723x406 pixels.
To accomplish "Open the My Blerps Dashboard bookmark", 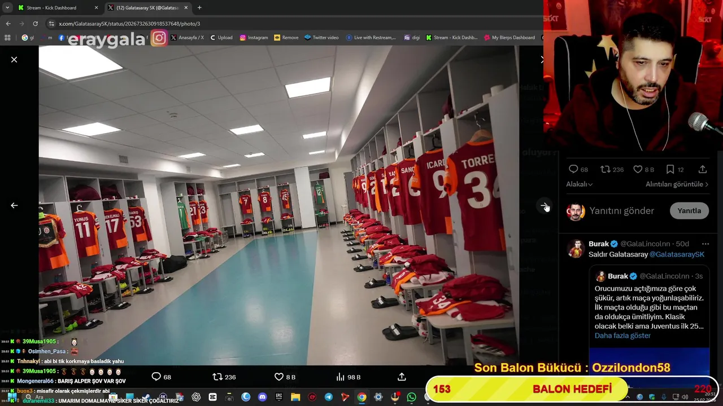I will pyautogui.click(x=509, y=38).
